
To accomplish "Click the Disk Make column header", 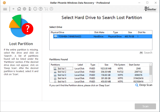I will click(x=99, y=32).
